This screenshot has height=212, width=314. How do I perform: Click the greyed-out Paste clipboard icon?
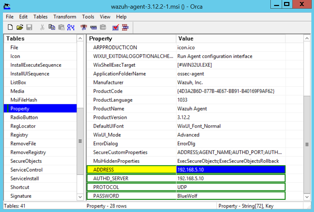61,27
